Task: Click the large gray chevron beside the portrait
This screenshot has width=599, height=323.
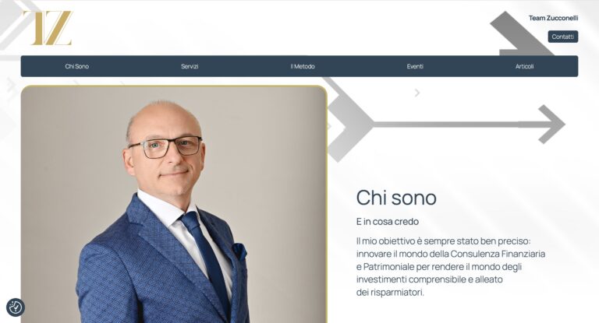Action: tap(349, 122)
